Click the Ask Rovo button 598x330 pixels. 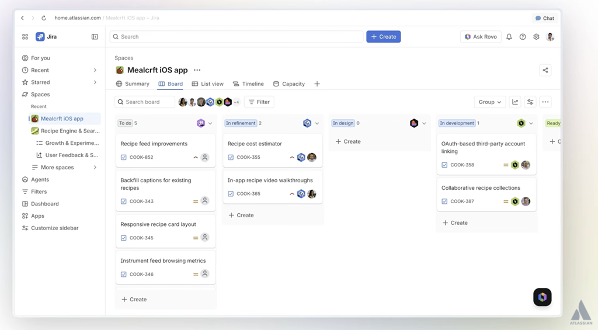(481, 37)
